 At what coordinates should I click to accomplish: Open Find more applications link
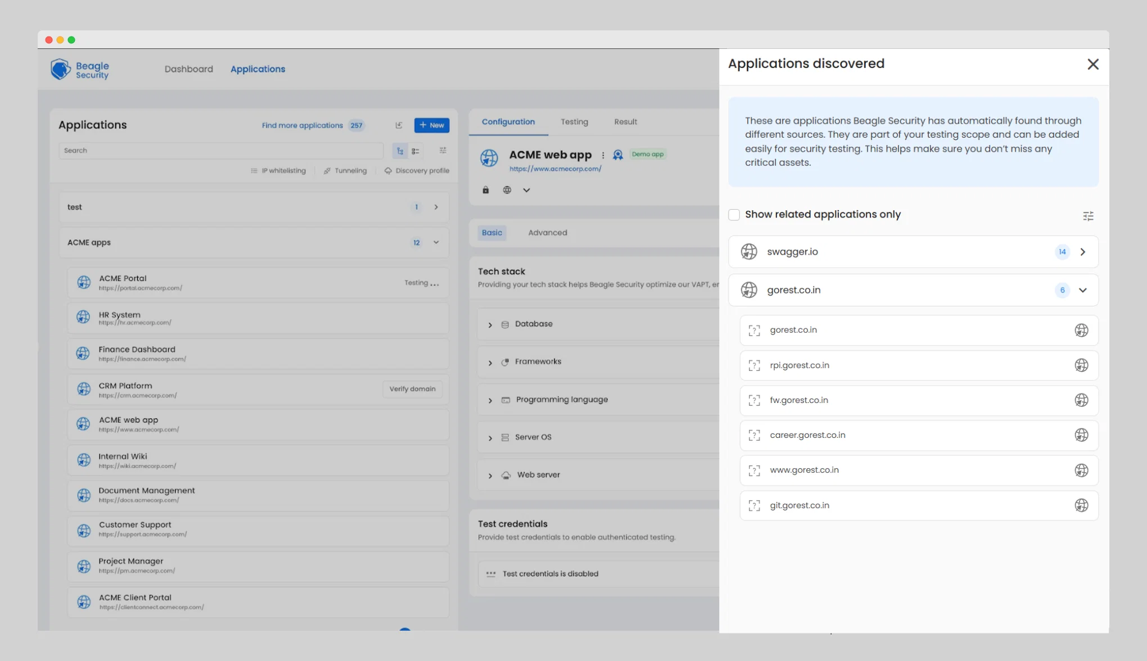(302, 125)
